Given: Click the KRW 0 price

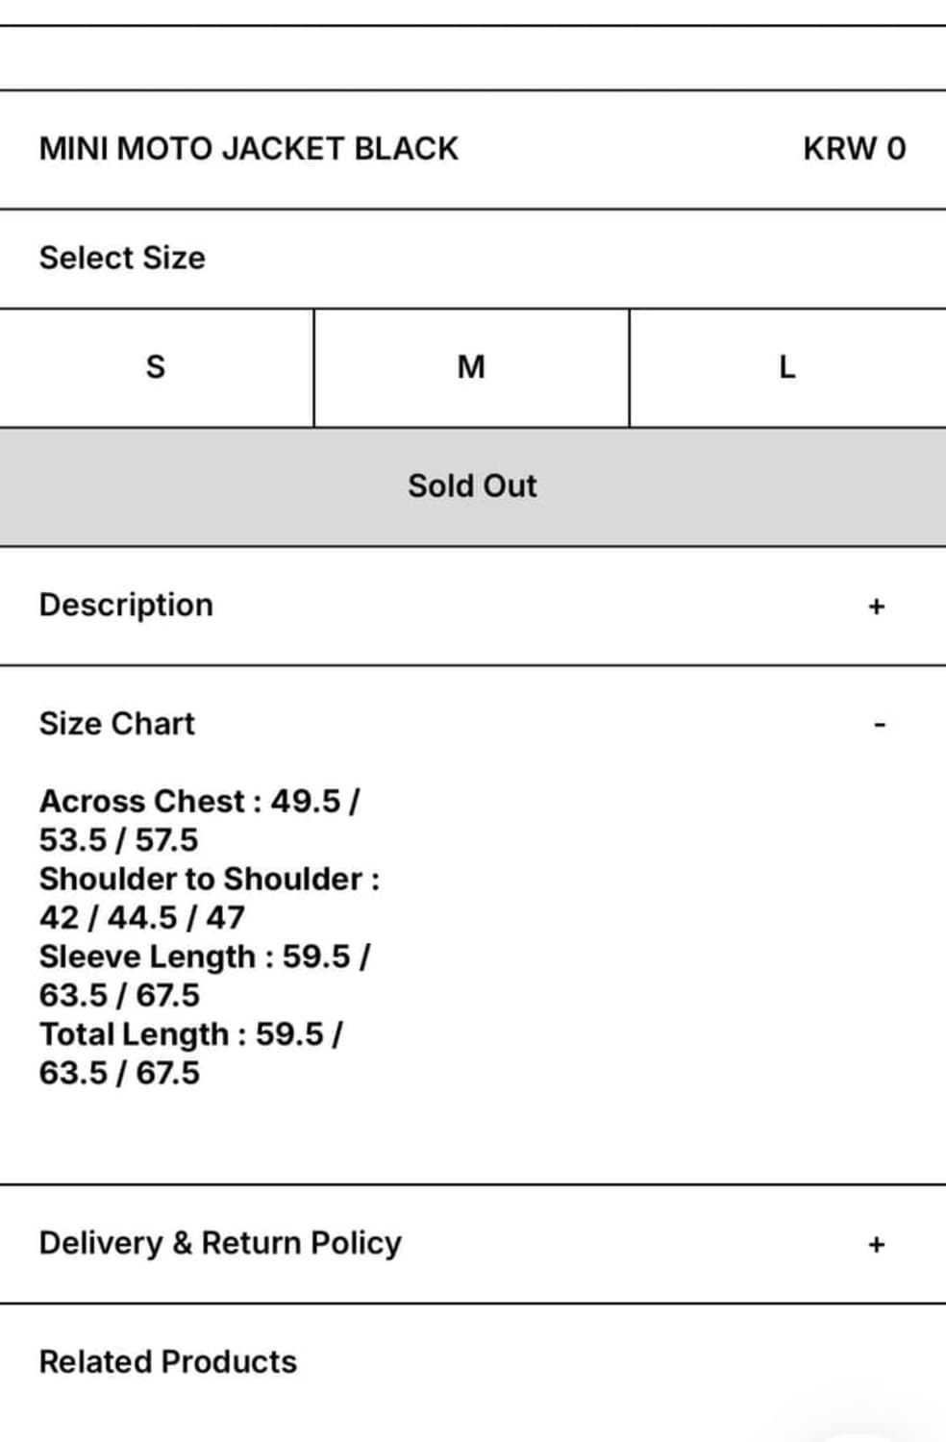Looking at the screenshot, I should [854, 149].
